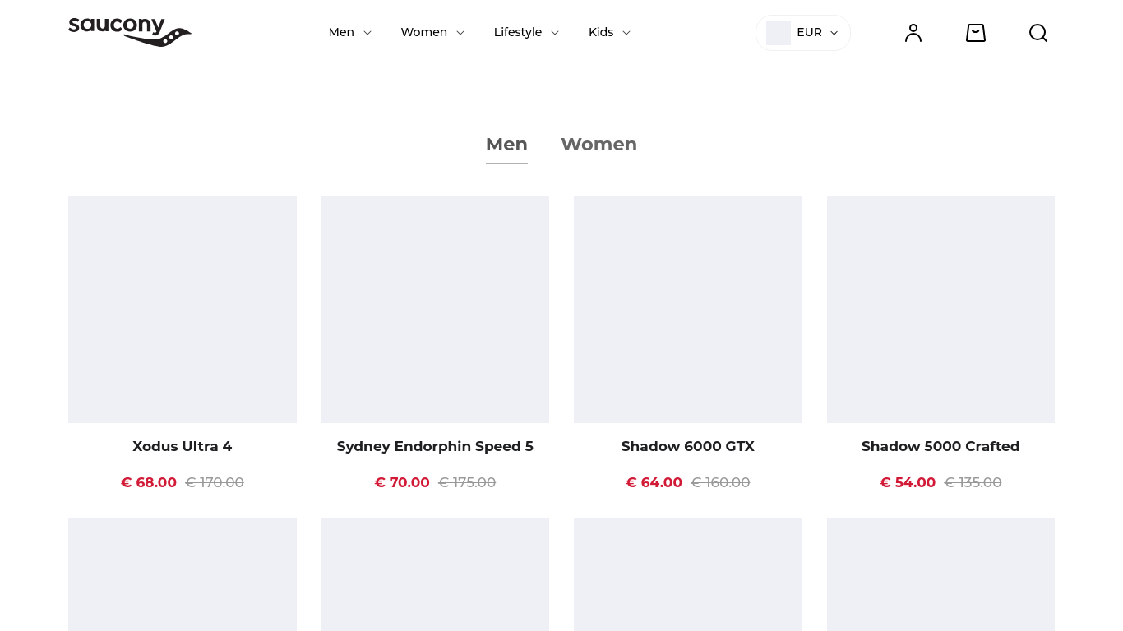Click the currency flag placeholder

tap(779, 33)
